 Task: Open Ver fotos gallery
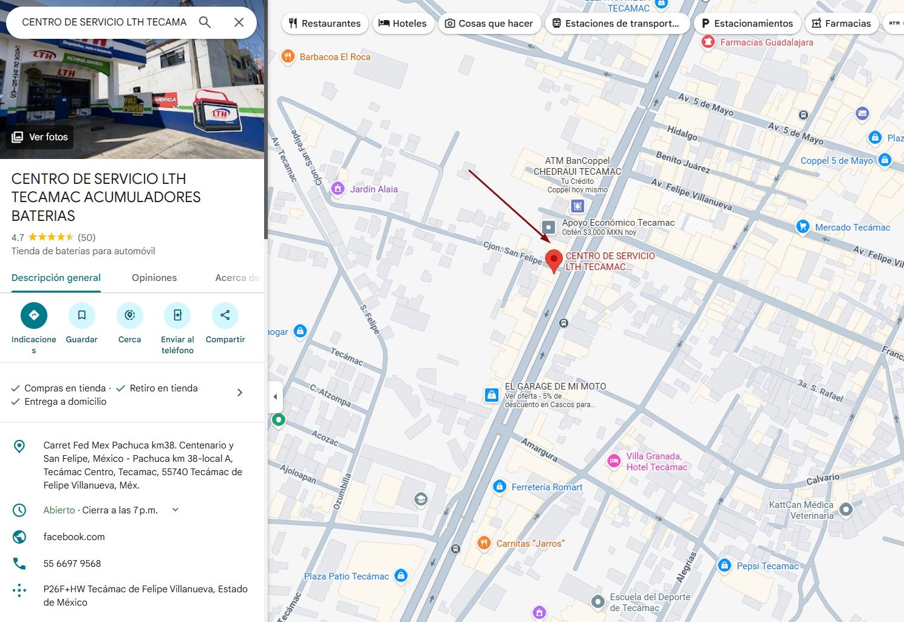pyautogui.click(x=40, y=137)
